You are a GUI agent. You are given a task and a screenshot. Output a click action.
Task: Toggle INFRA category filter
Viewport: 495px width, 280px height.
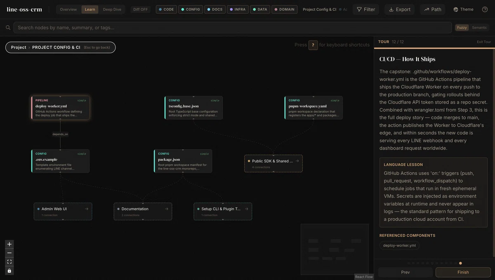[238, 9]
